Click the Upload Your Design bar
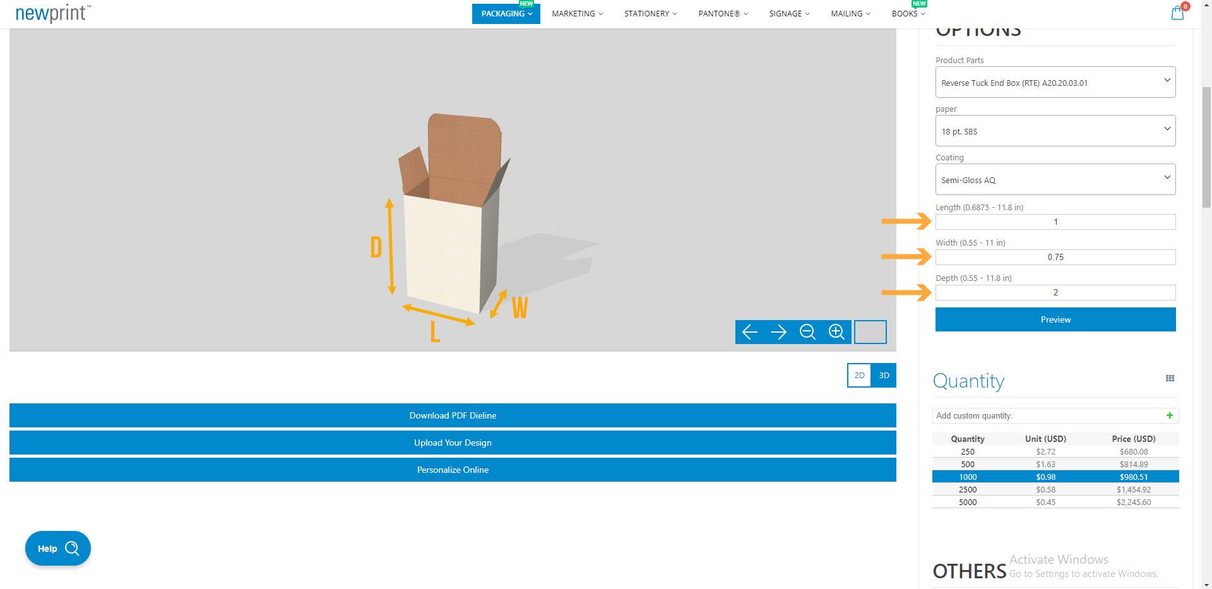Viewport: 1212px width, 589px height. coord(452,443)
